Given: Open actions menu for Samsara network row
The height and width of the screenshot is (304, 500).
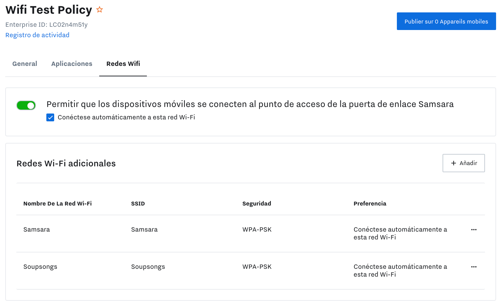Looking at the screenshot, I should click(x=474, y=230).
